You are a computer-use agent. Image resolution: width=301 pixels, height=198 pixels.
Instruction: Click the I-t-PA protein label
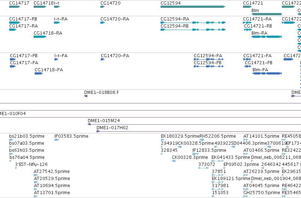(61, 56)
